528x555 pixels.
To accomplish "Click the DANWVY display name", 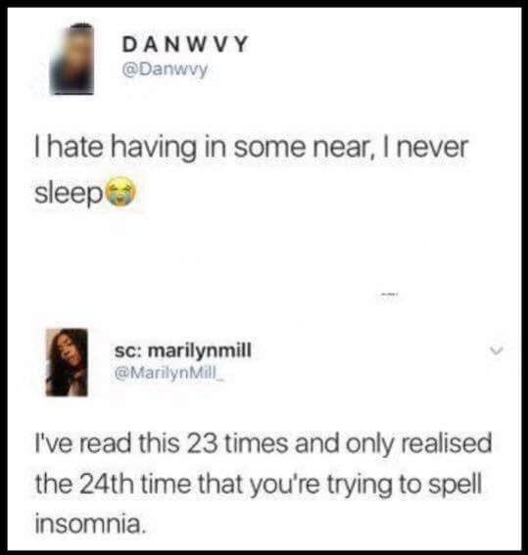I will point(184,45).
